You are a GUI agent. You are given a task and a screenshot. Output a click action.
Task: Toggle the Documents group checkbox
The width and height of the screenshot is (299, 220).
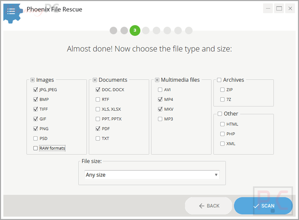point(95,80)
